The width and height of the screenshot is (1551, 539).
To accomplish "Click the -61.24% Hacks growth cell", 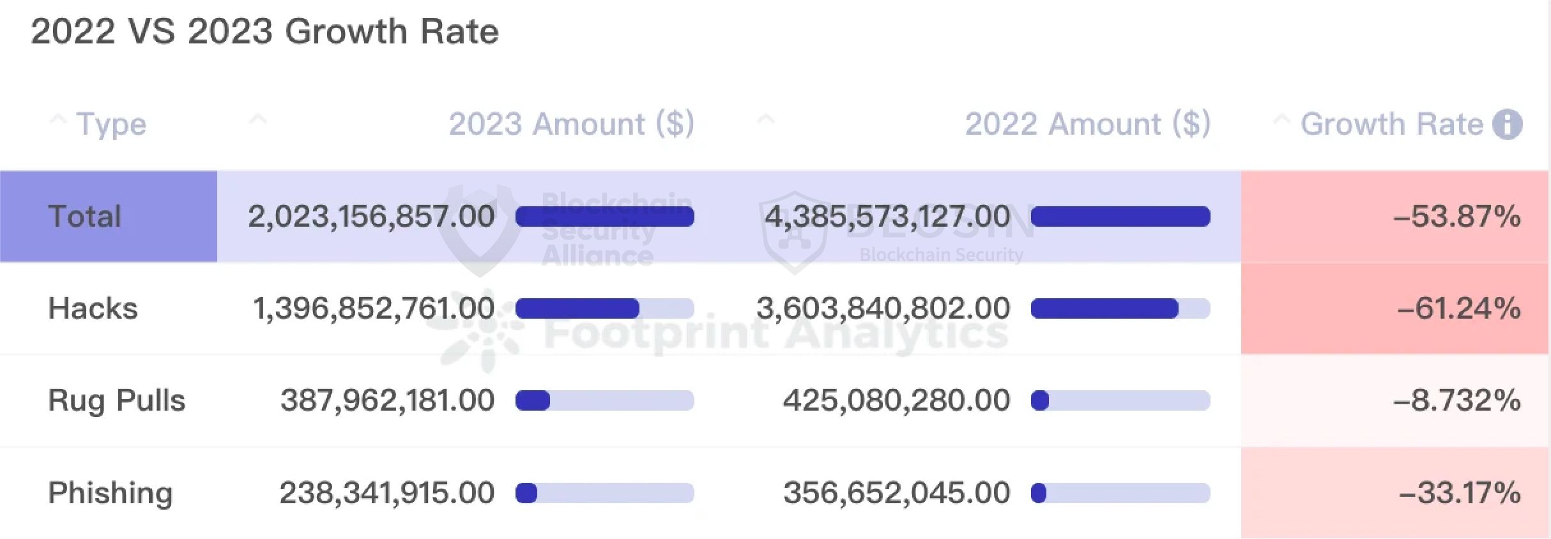I will (x=1458, y=308).
